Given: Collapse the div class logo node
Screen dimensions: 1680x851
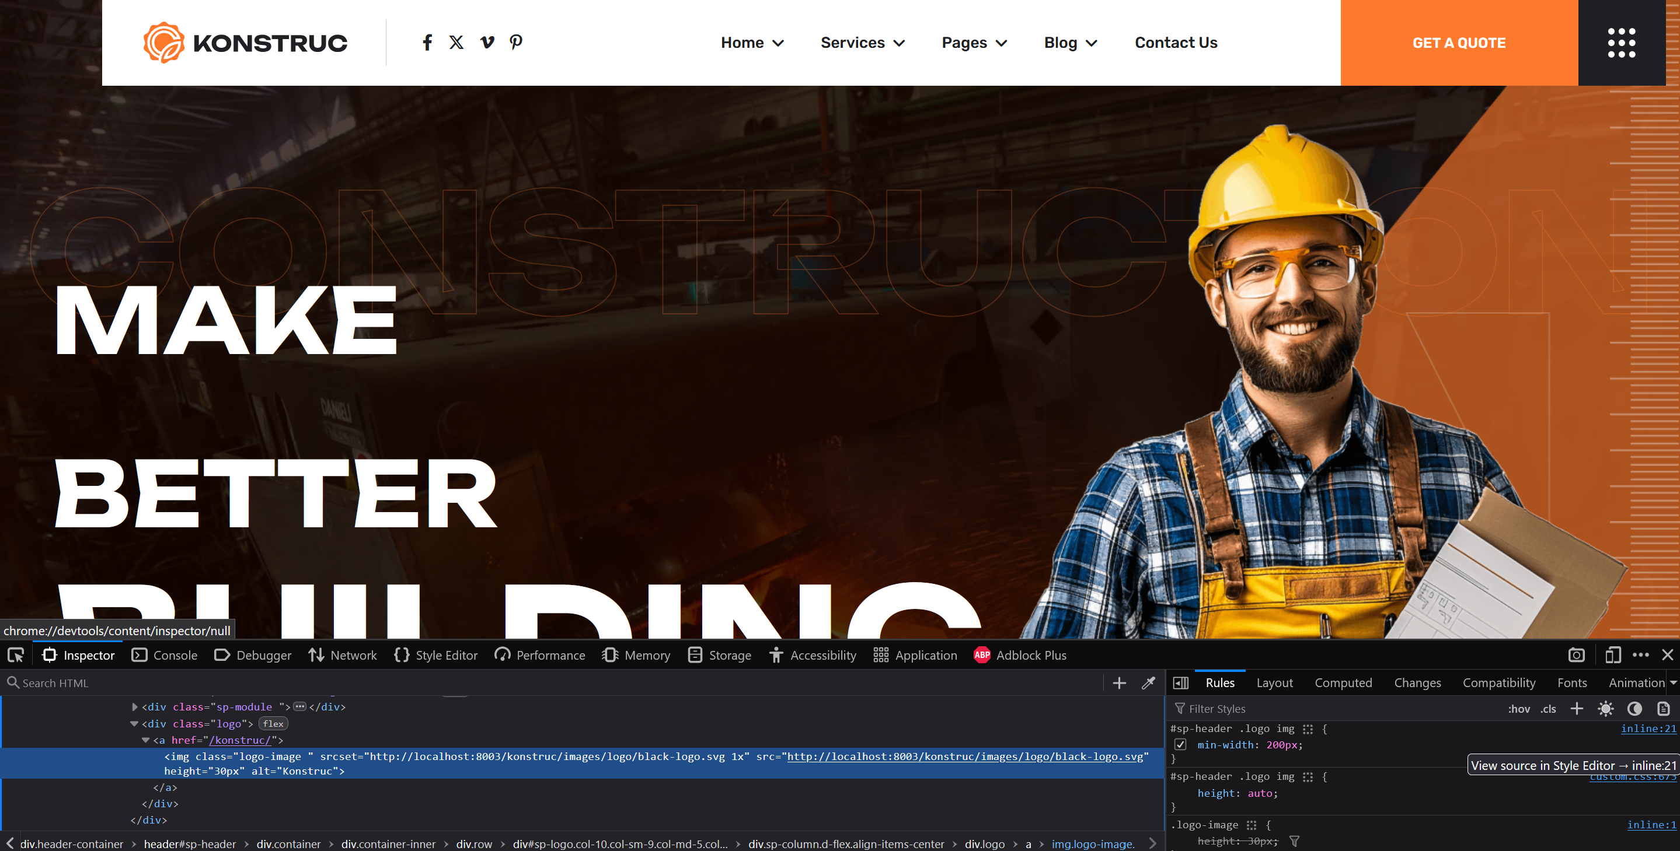Looking at the screenshot, I should click(x=134, y=723).
